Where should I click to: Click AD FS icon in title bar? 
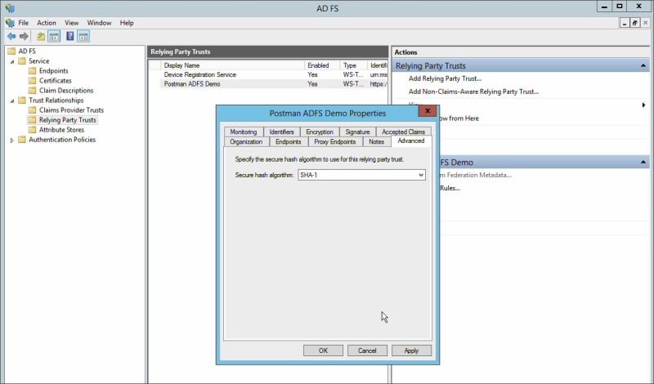[10, 8]
